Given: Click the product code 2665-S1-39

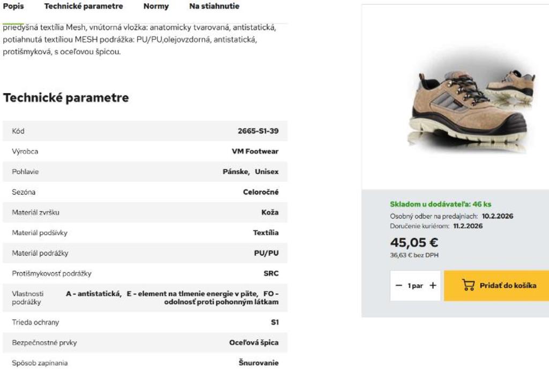Looking at the screenshot, I should coord(258,131).
